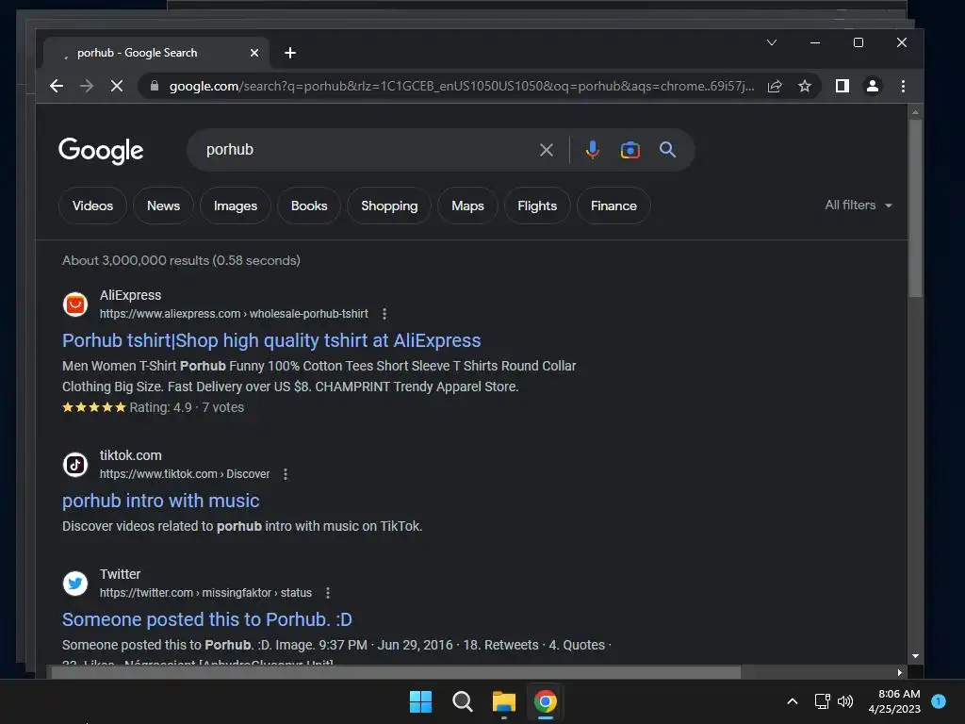Switch to Flights results
The height and width of the screenshot is (724, 965).
tap(537, 206)
